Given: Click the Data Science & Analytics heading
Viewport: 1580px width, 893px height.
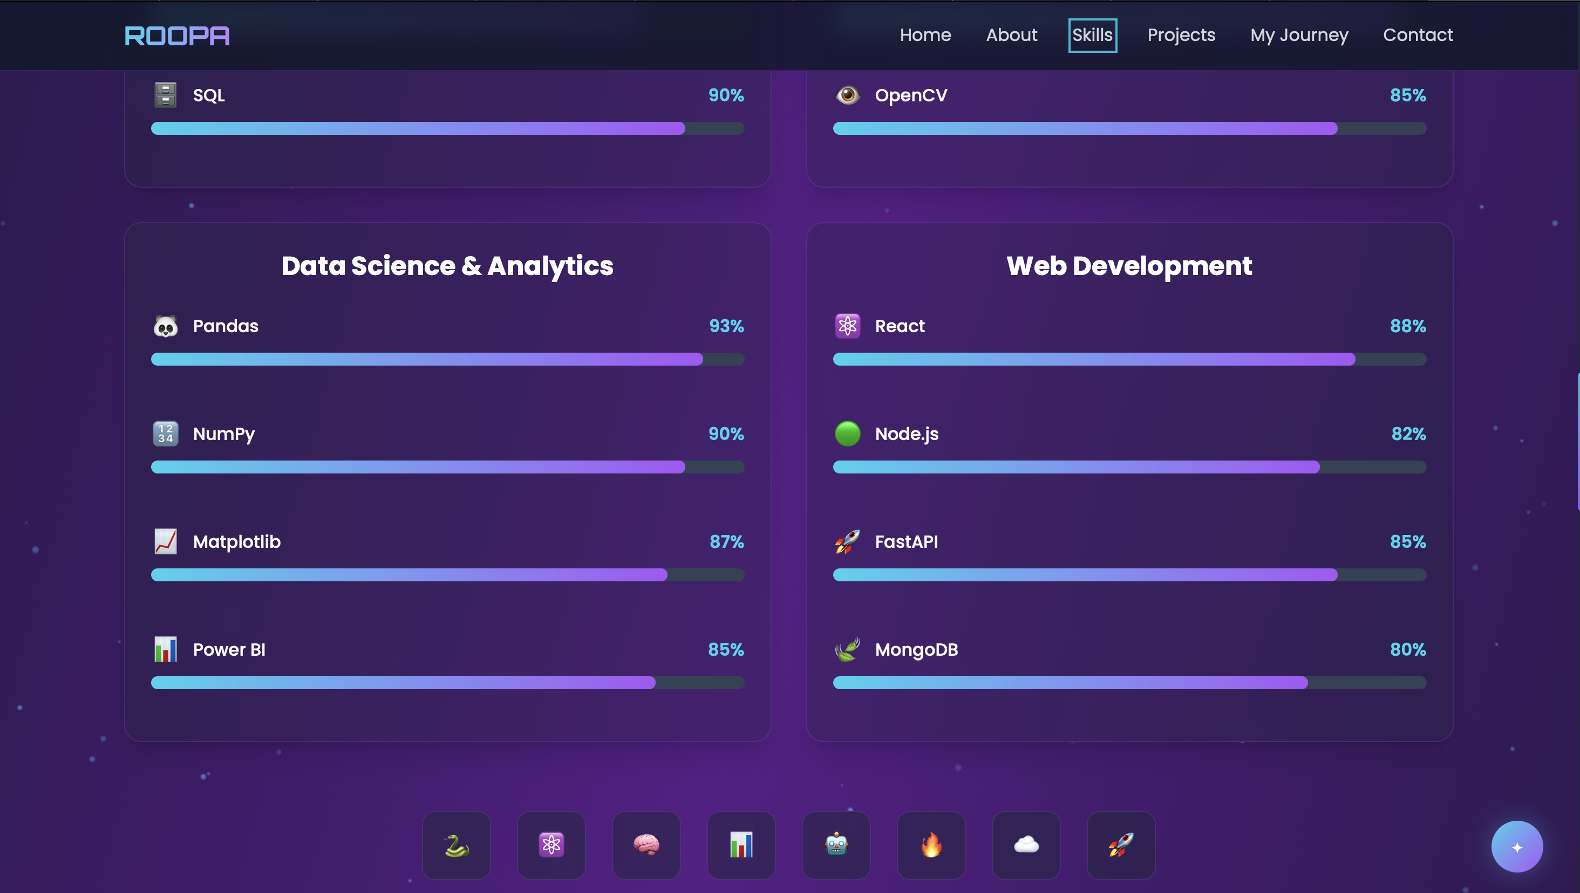Looking at the screenshot, I should click(x=447, y=265).
